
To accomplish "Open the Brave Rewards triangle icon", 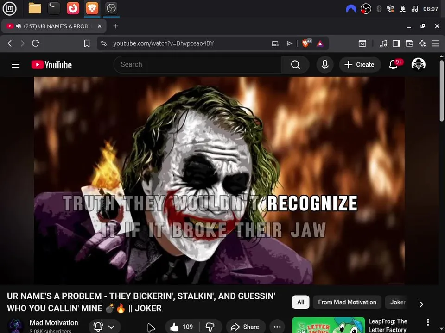I will [x=320, y=43].
